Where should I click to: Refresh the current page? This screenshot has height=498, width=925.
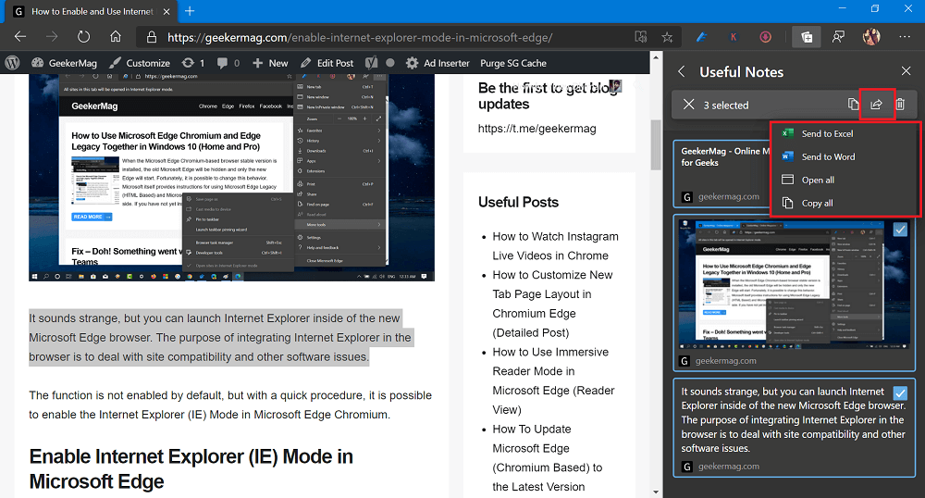[84, 37]
